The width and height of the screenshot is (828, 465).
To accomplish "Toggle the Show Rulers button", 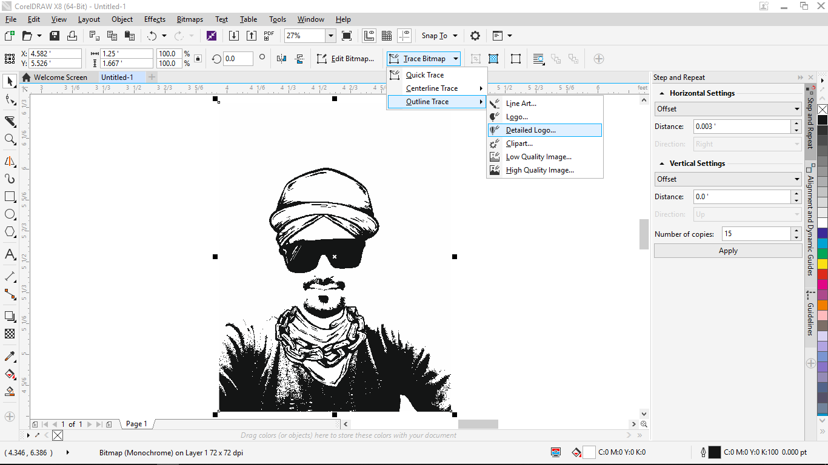I will tap(369, 36).
